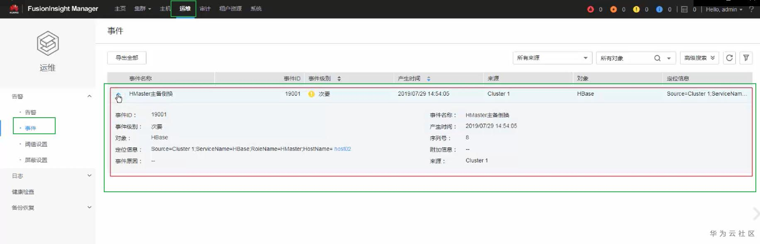
Task: Click event ID 19001 in table row
Action: 293,94
